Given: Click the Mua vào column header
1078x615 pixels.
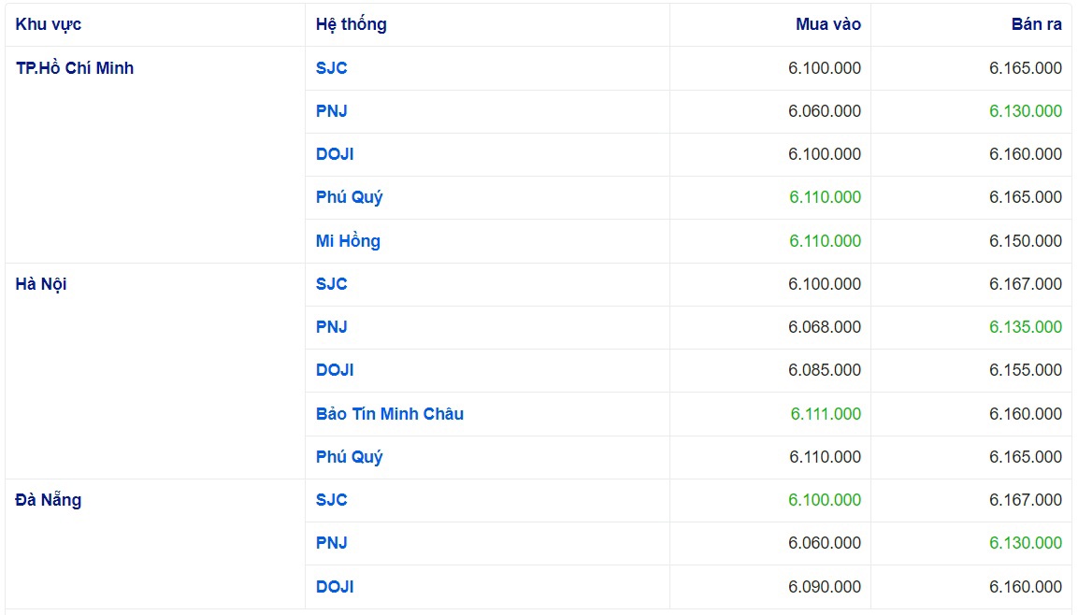Looking at the screenshot, I should (x=827, y=24).
